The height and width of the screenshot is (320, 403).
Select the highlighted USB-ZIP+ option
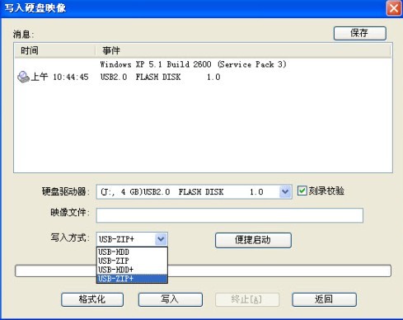(x=132, y=279)
